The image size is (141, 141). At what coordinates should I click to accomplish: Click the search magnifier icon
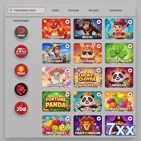click(x=11, y=10)
